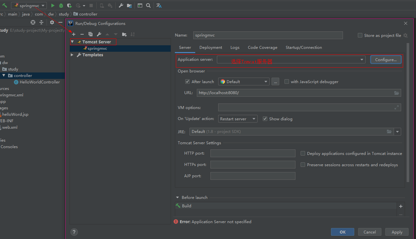Collapse the Tomcat Server node
The height and width of the screenshot is (239, 416).
[x=72, y=42]
